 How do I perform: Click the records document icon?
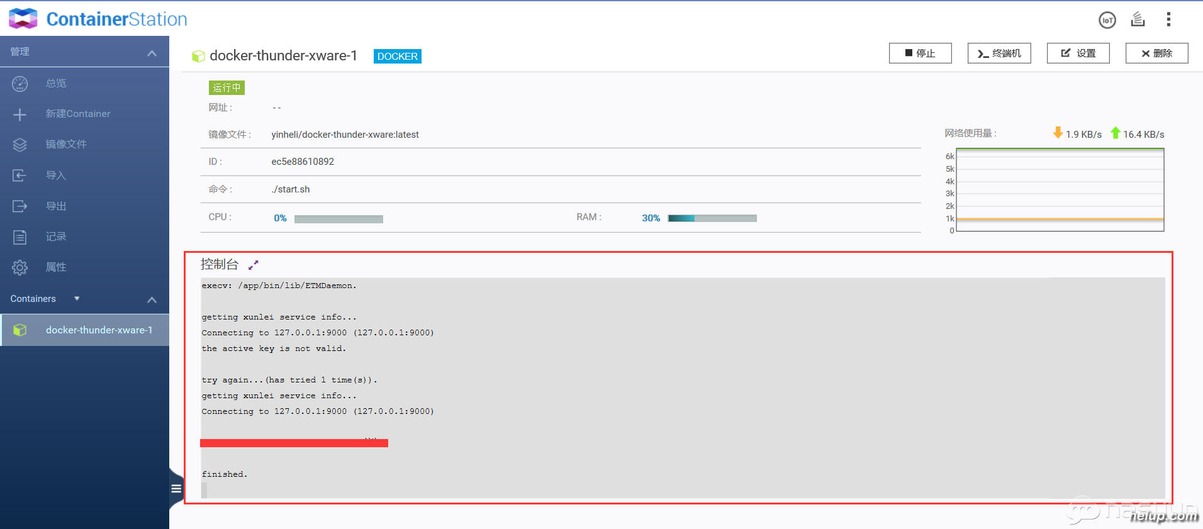pos(20,237)
